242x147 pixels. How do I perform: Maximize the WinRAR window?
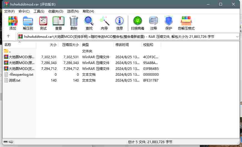tap(221, 4)
